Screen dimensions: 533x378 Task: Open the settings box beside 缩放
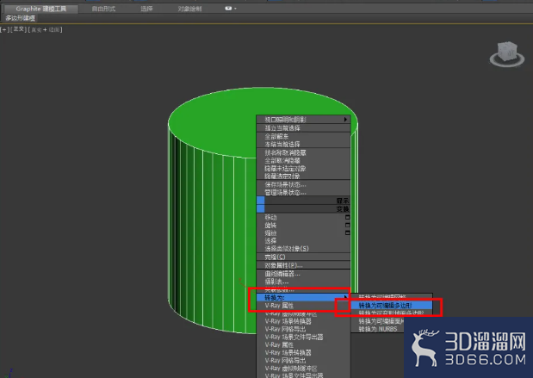pos(347,232)
